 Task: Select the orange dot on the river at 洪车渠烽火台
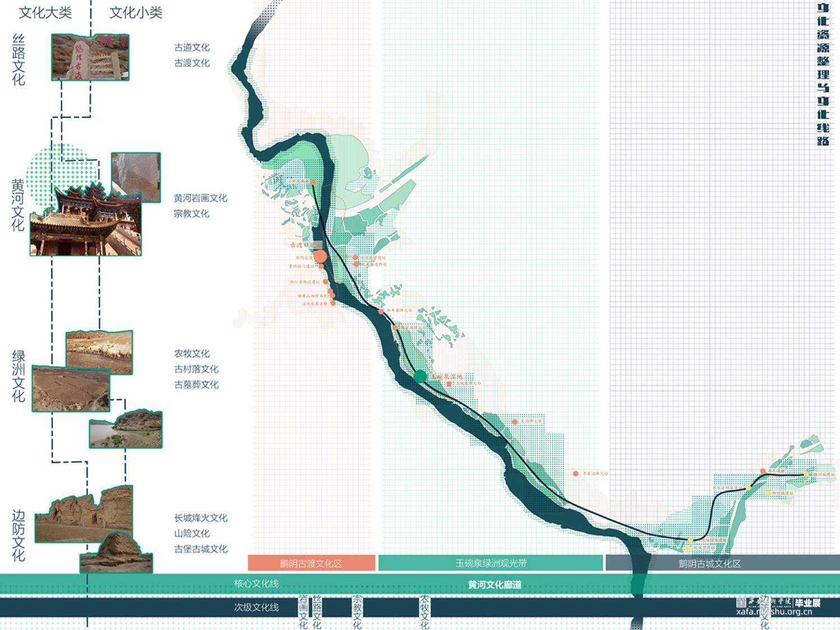coord(381,310)
